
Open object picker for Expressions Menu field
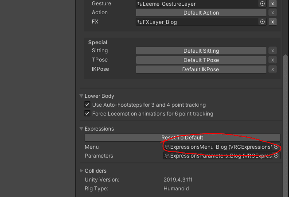click(276, 147)
